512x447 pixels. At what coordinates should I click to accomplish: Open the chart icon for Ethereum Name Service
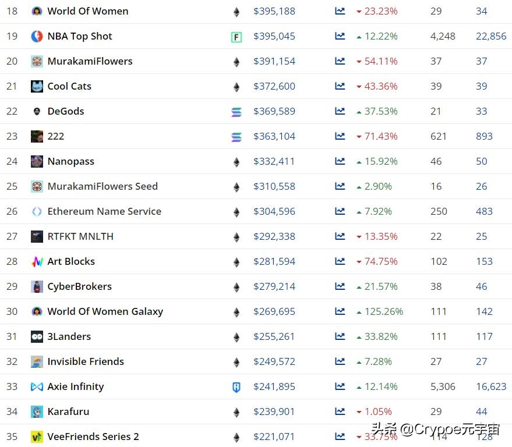coord(340,211)
